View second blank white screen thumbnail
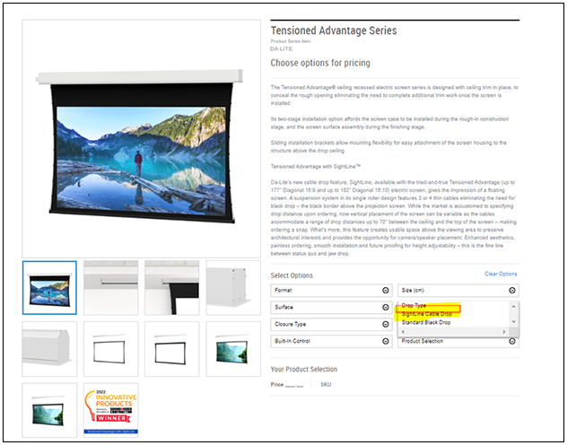 pyautogui.click(x=171, y=349)
